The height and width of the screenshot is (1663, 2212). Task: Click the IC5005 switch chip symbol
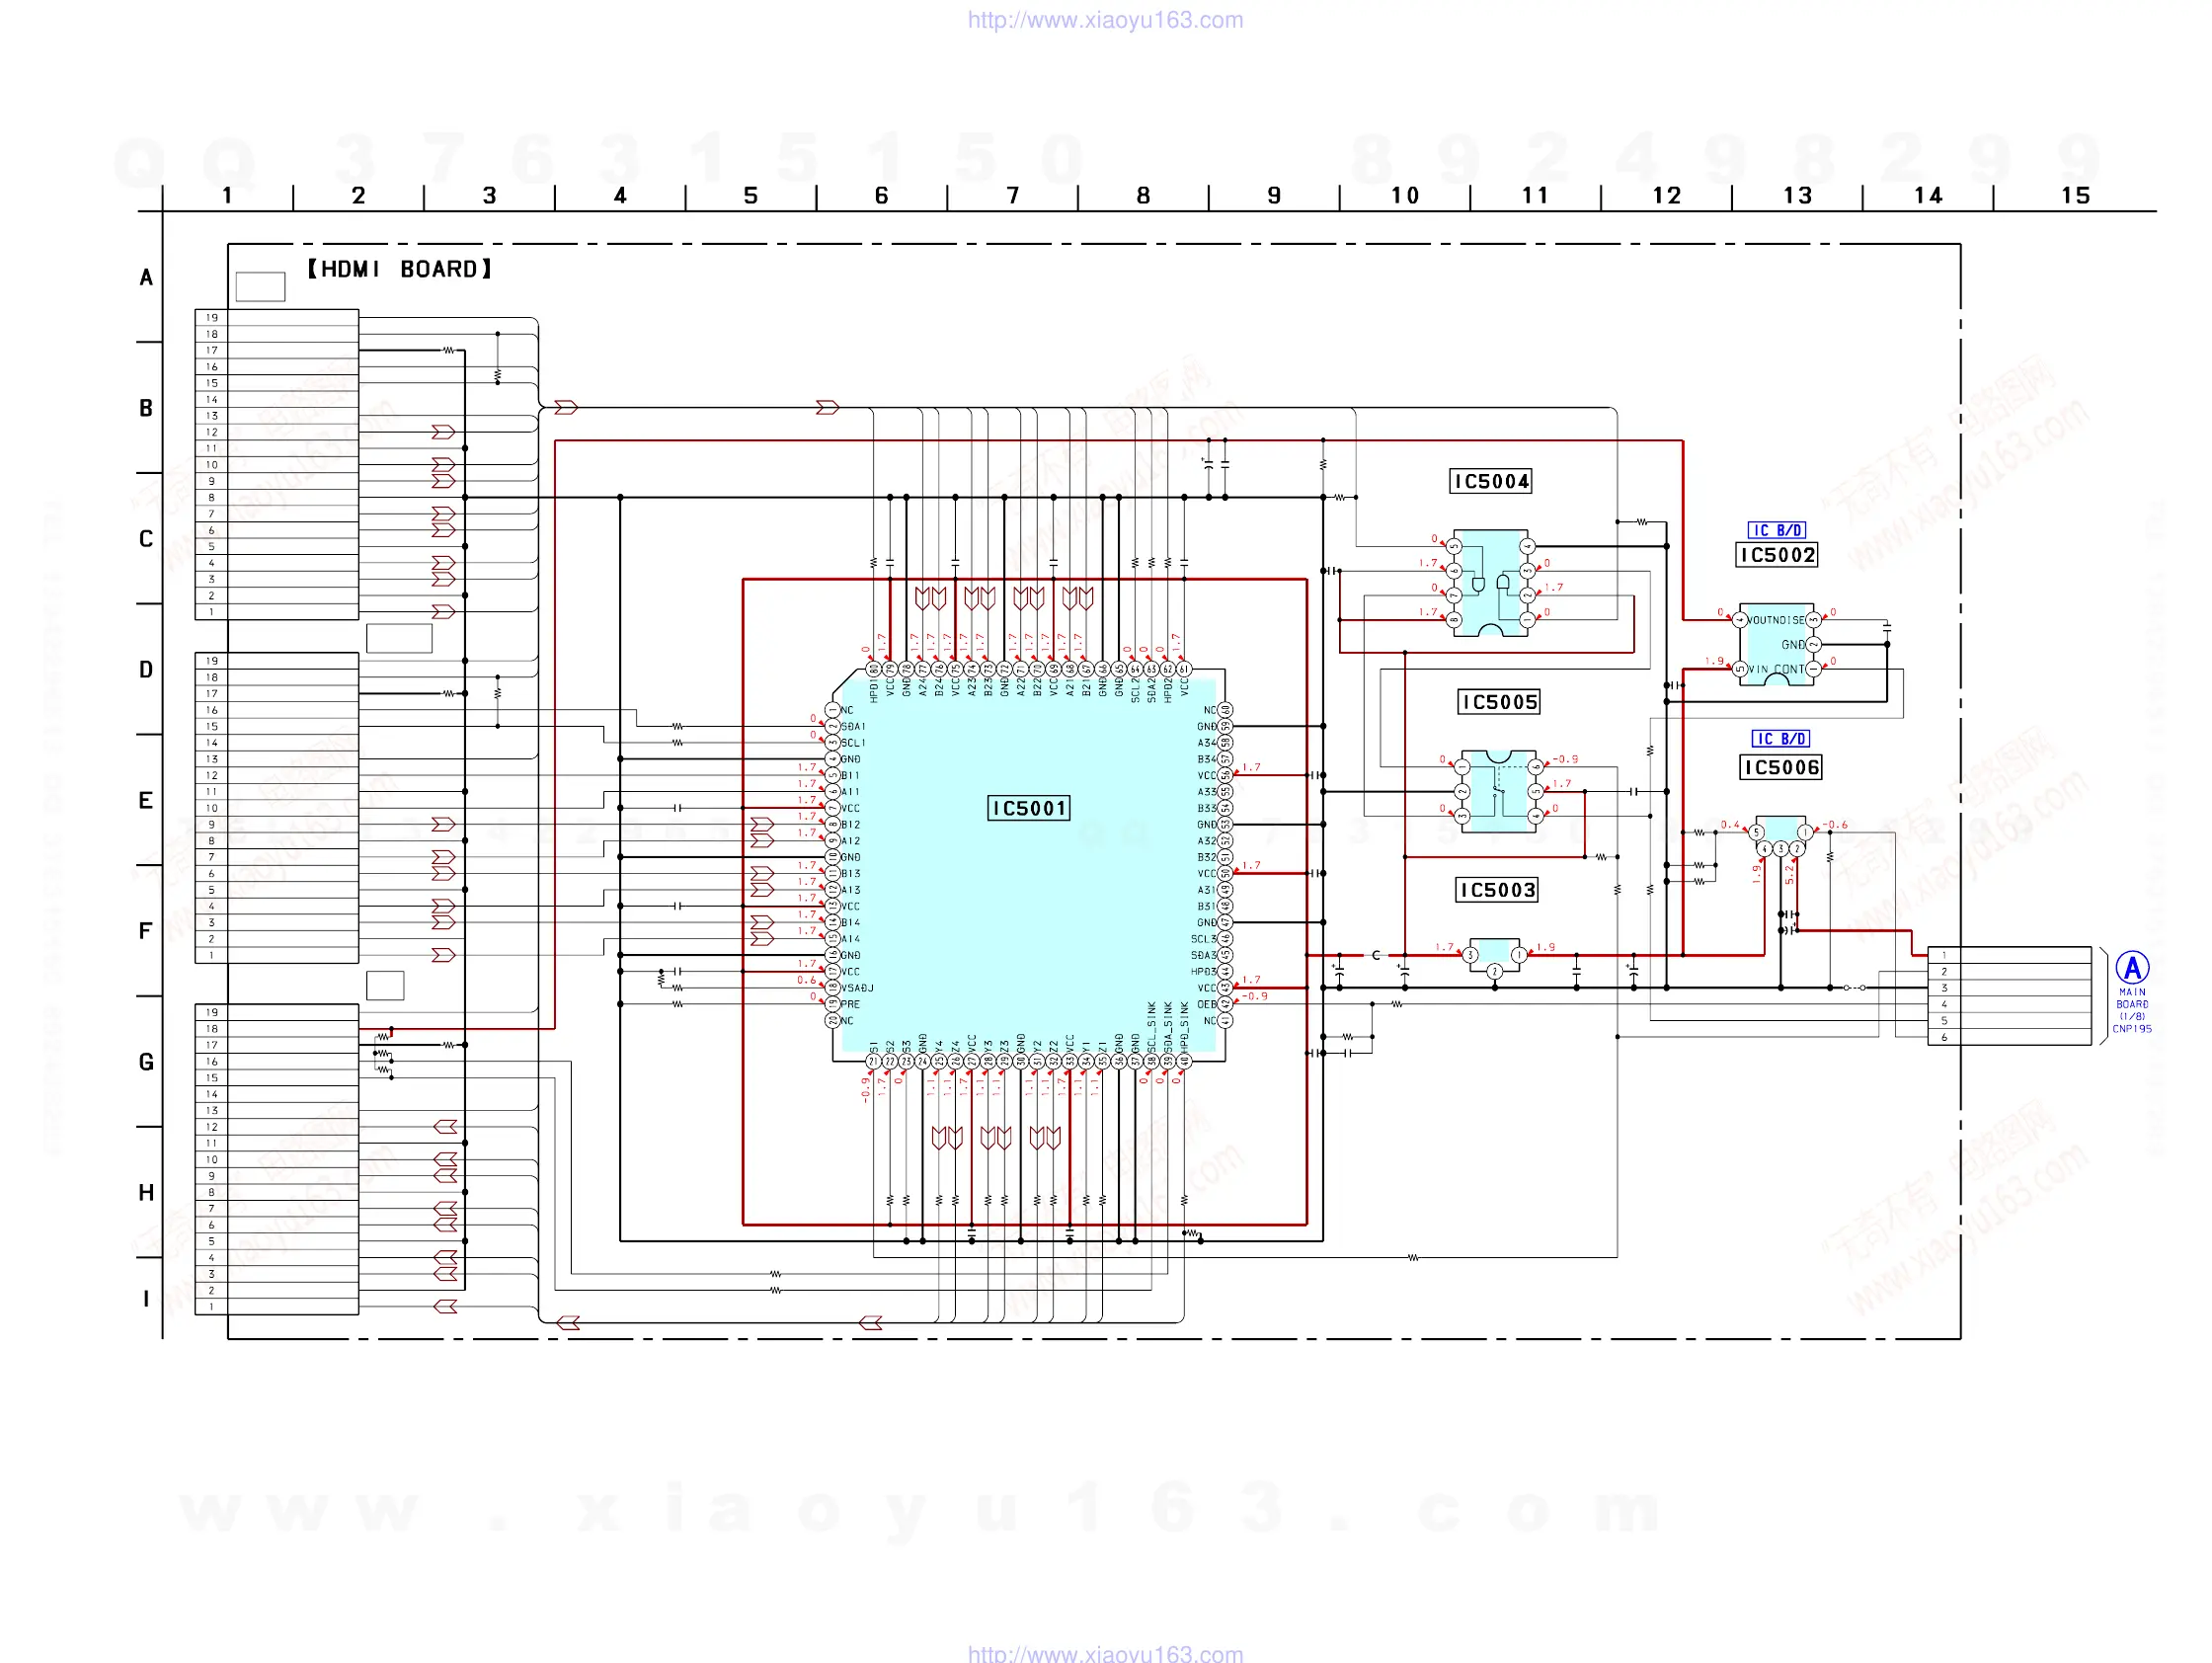pyautogui.click(x=1498, y=790)
